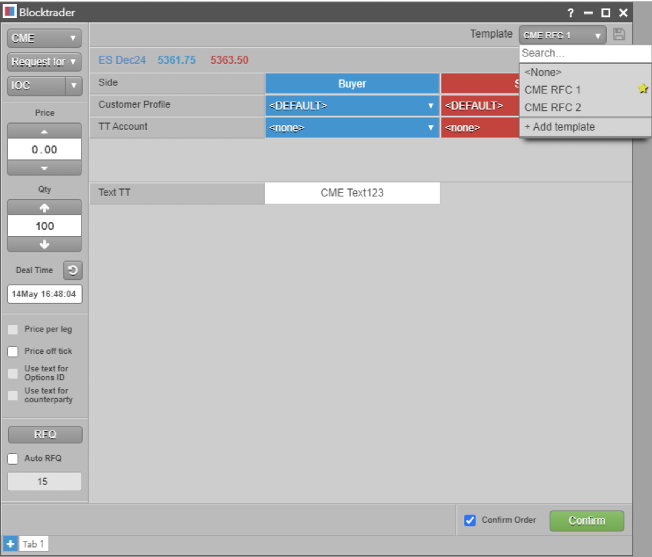Open Buyer TT Account none dropdown
The width and height of the screenshot is (652, 557).
pos(352,128)
